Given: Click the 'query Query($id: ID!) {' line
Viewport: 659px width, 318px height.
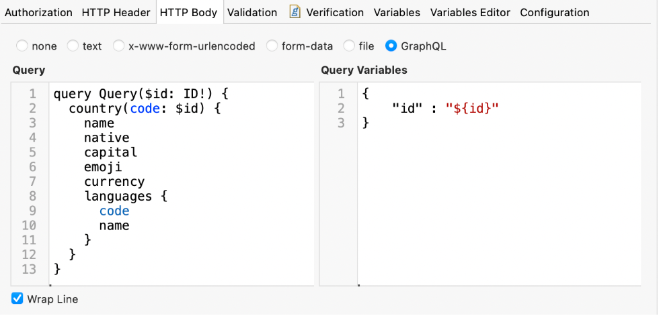Looking at the screenshot, I should click(141, 94).
